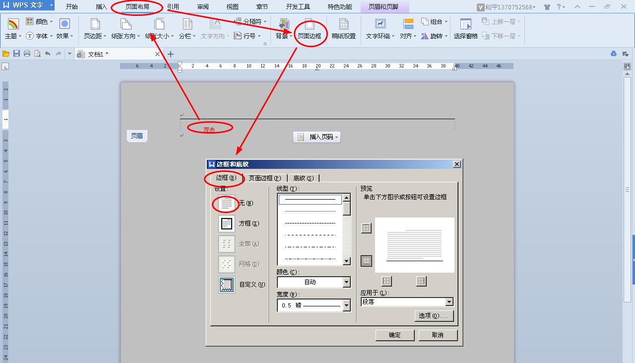Collapse the ribbon with the up-chevron button

[577, 7]
